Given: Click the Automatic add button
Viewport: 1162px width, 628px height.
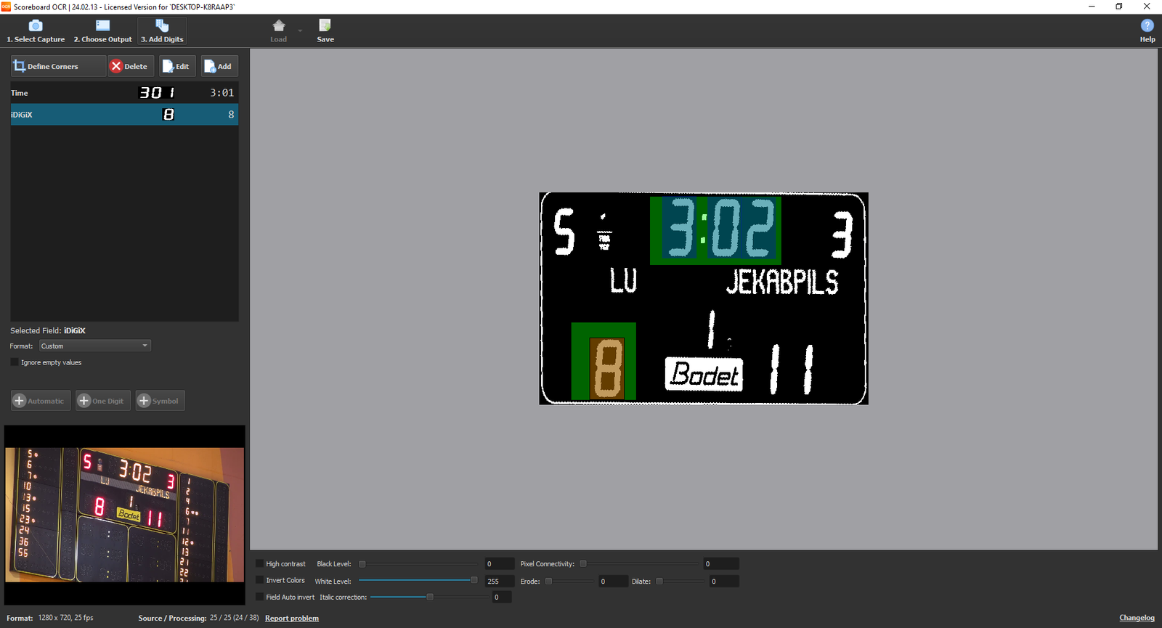Looking at the screenshot, I should (41, 401).
